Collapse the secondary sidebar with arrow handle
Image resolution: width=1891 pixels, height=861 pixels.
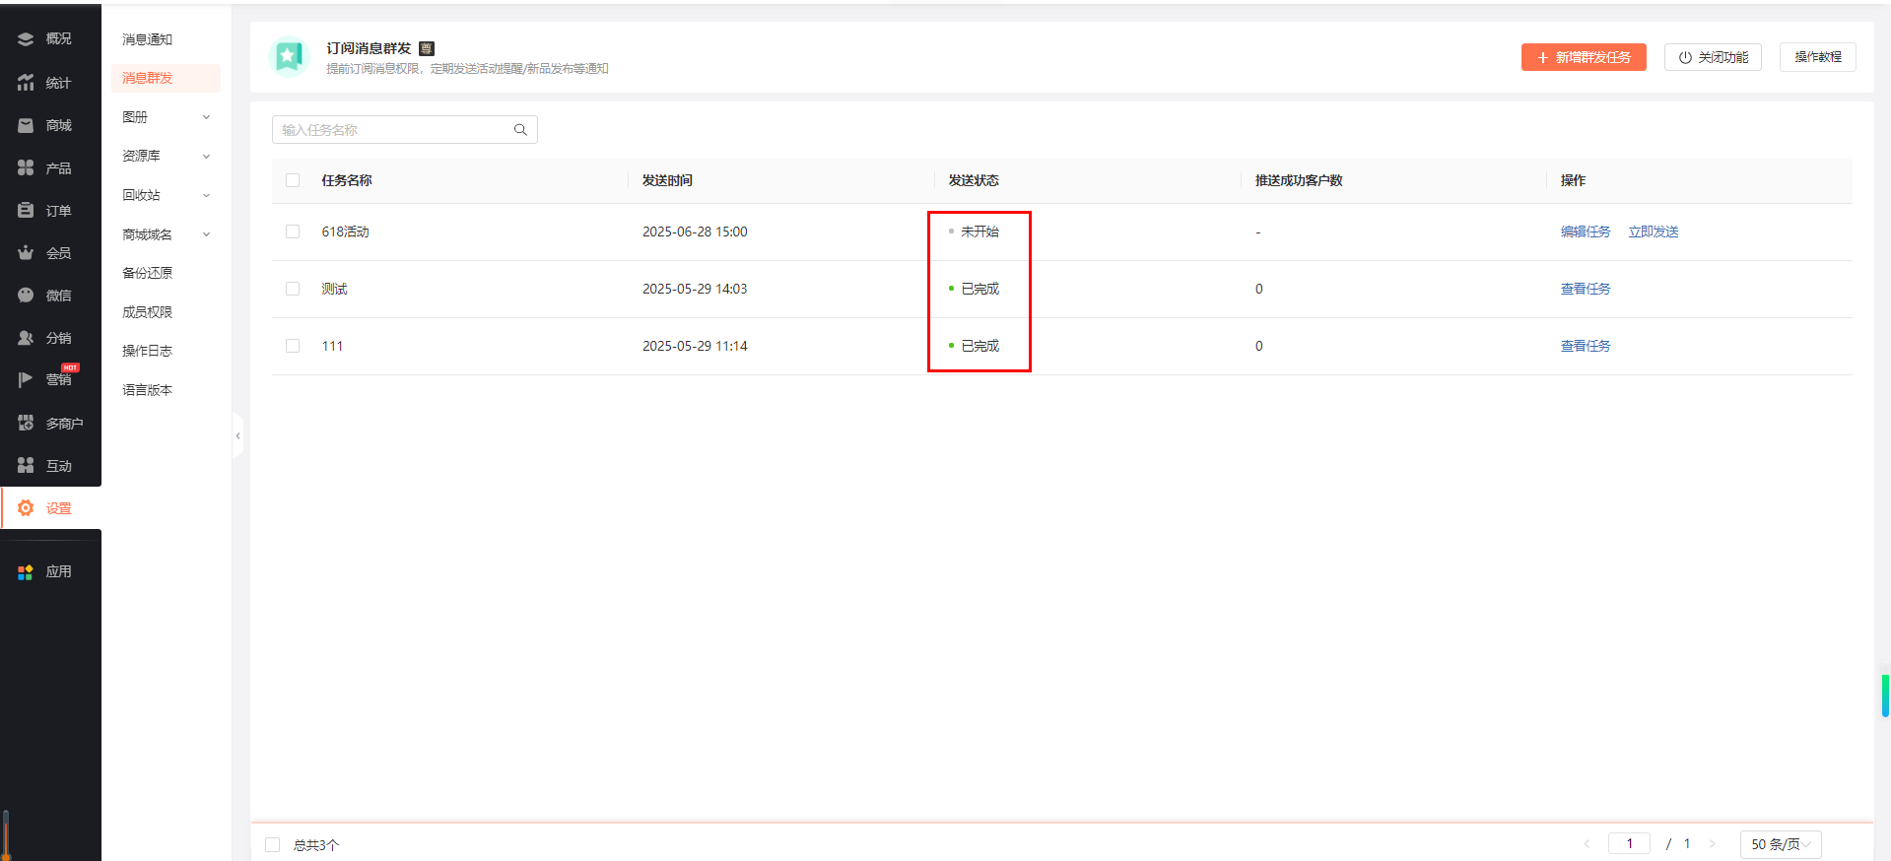click(237, 435)
